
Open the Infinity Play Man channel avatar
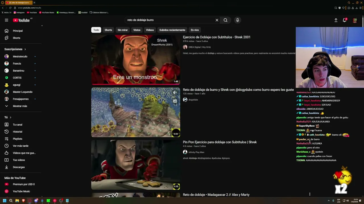click(x=185, y=152)
